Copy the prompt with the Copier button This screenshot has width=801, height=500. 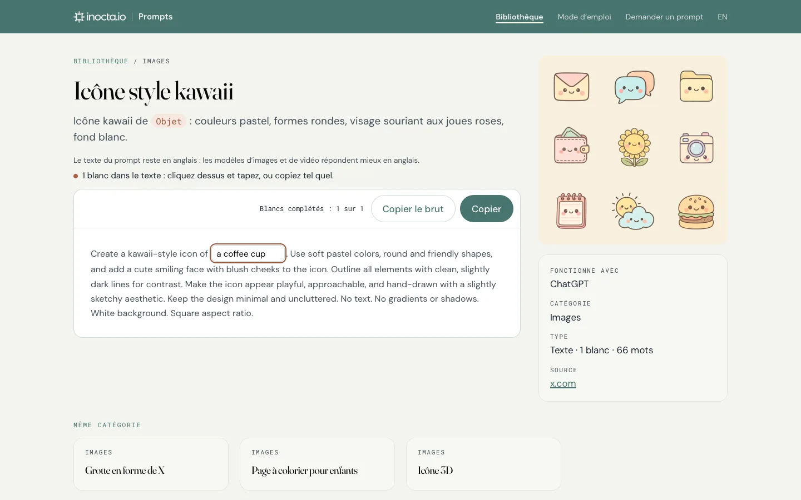(x=487, y=209)
